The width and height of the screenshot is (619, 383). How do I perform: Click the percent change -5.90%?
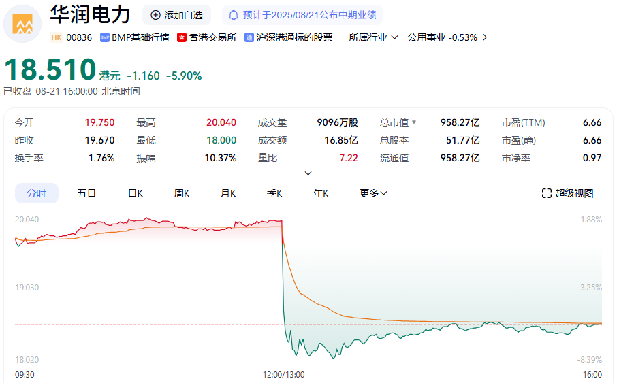point(184,76)
